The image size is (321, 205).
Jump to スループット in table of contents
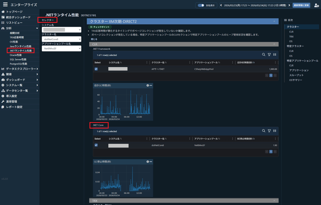pyautogui.click(x=296, y=75)
